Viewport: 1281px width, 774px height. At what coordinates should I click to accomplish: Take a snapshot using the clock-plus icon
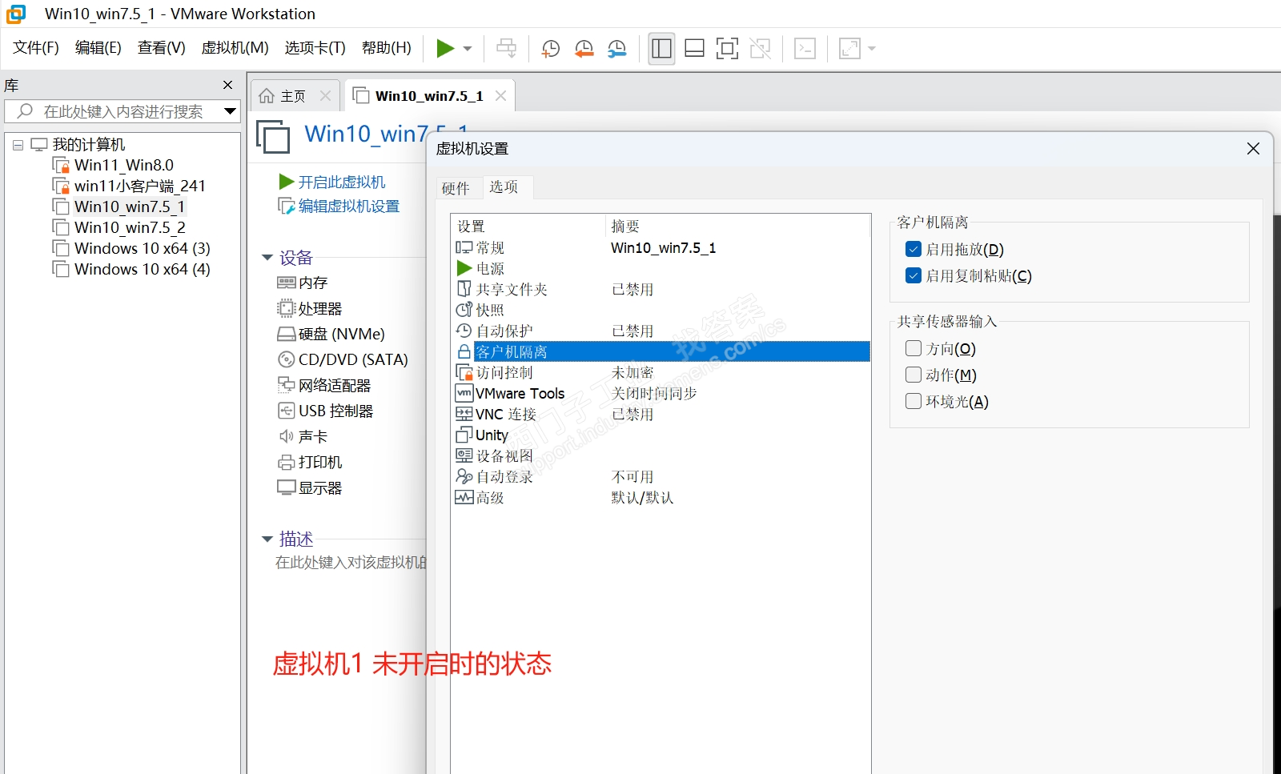551,49
